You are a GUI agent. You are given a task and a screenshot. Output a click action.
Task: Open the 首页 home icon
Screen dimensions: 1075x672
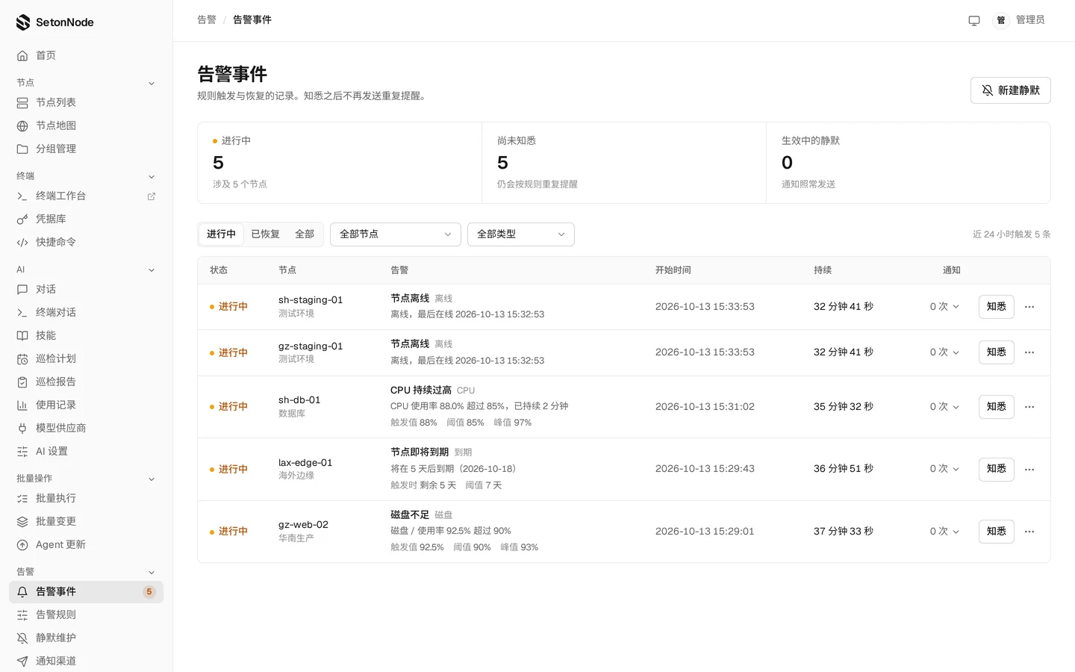pyautogui.click(x=22, y=56)
